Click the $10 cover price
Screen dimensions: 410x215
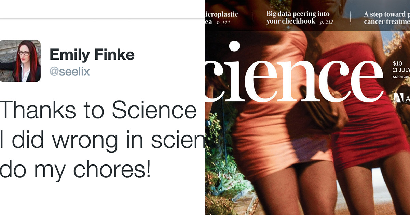coord(397,63)
